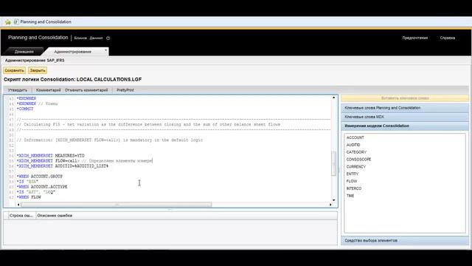The image size is (472, 266).
Task: Expand the Ключевые слова MDX section
Action: [405, 117]
